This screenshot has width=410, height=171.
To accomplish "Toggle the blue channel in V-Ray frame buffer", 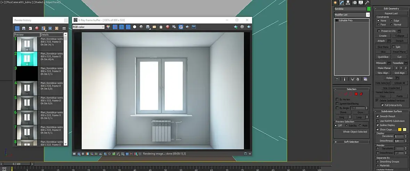I will click(128, 27).
